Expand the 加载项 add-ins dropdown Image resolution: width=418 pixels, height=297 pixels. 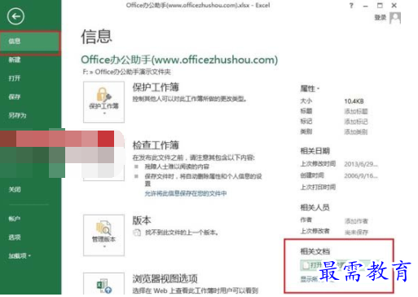20,256
